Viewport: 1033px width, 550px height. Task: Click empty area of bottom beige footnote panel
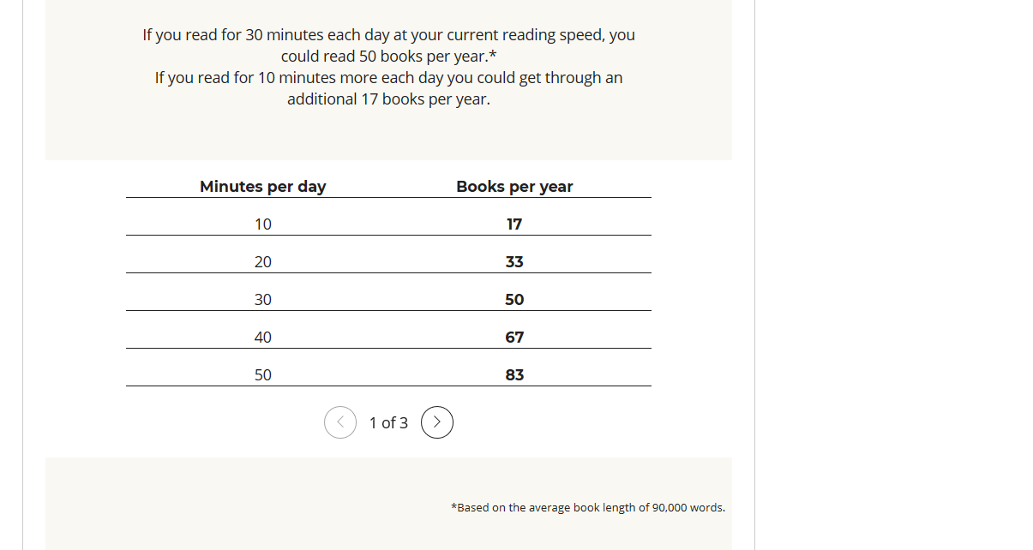click(257, 505)
